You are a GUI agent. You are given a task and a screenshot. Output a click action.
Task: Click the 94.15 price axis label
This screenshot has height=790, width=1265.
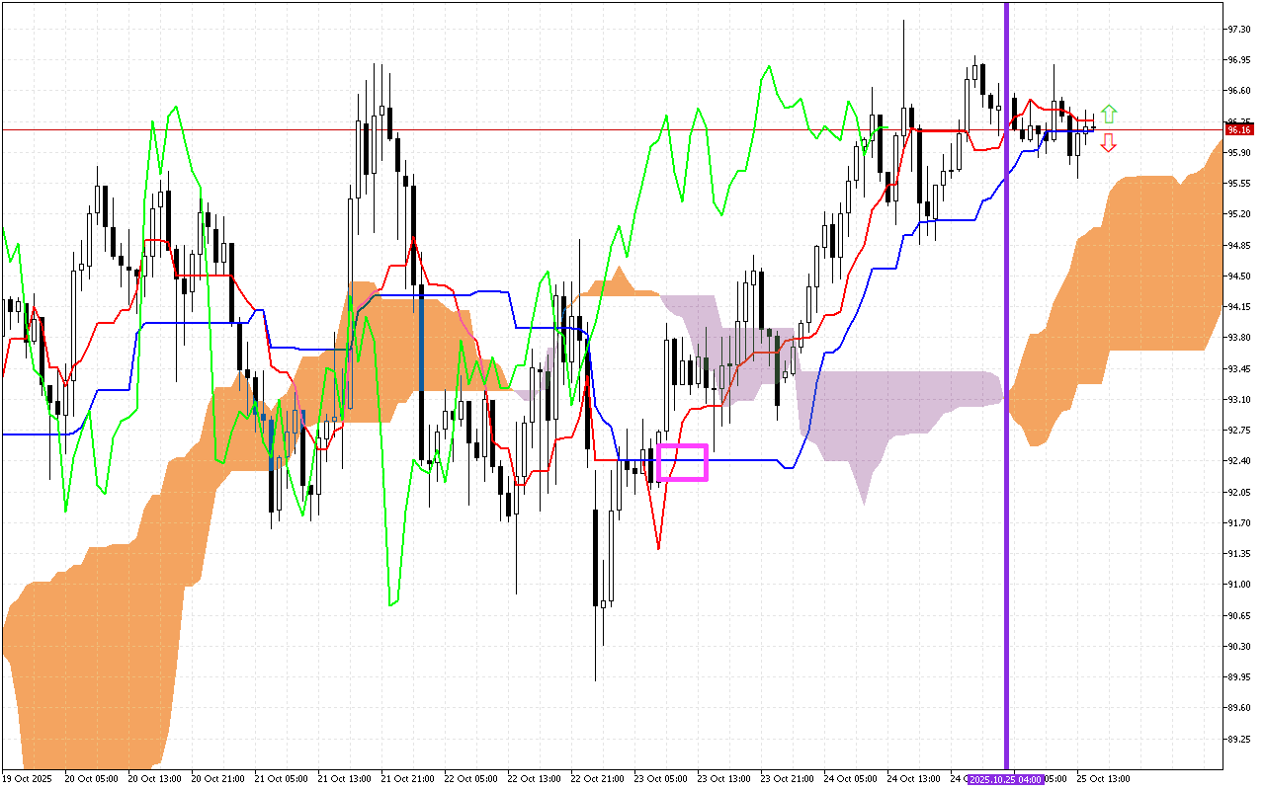coord(1237,307)
